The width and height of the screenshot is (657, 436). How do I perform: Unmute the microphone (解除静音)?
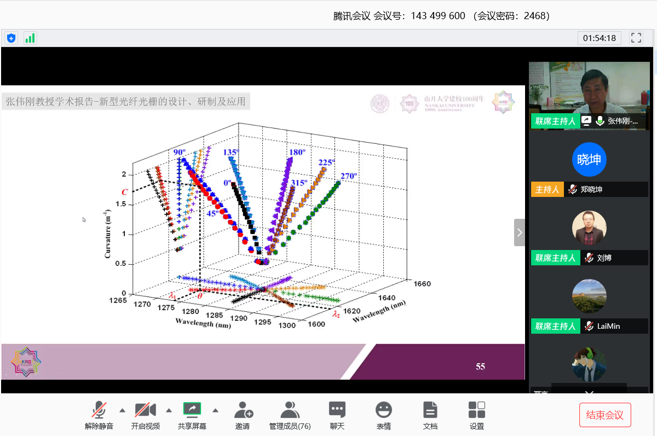(99, 415)
